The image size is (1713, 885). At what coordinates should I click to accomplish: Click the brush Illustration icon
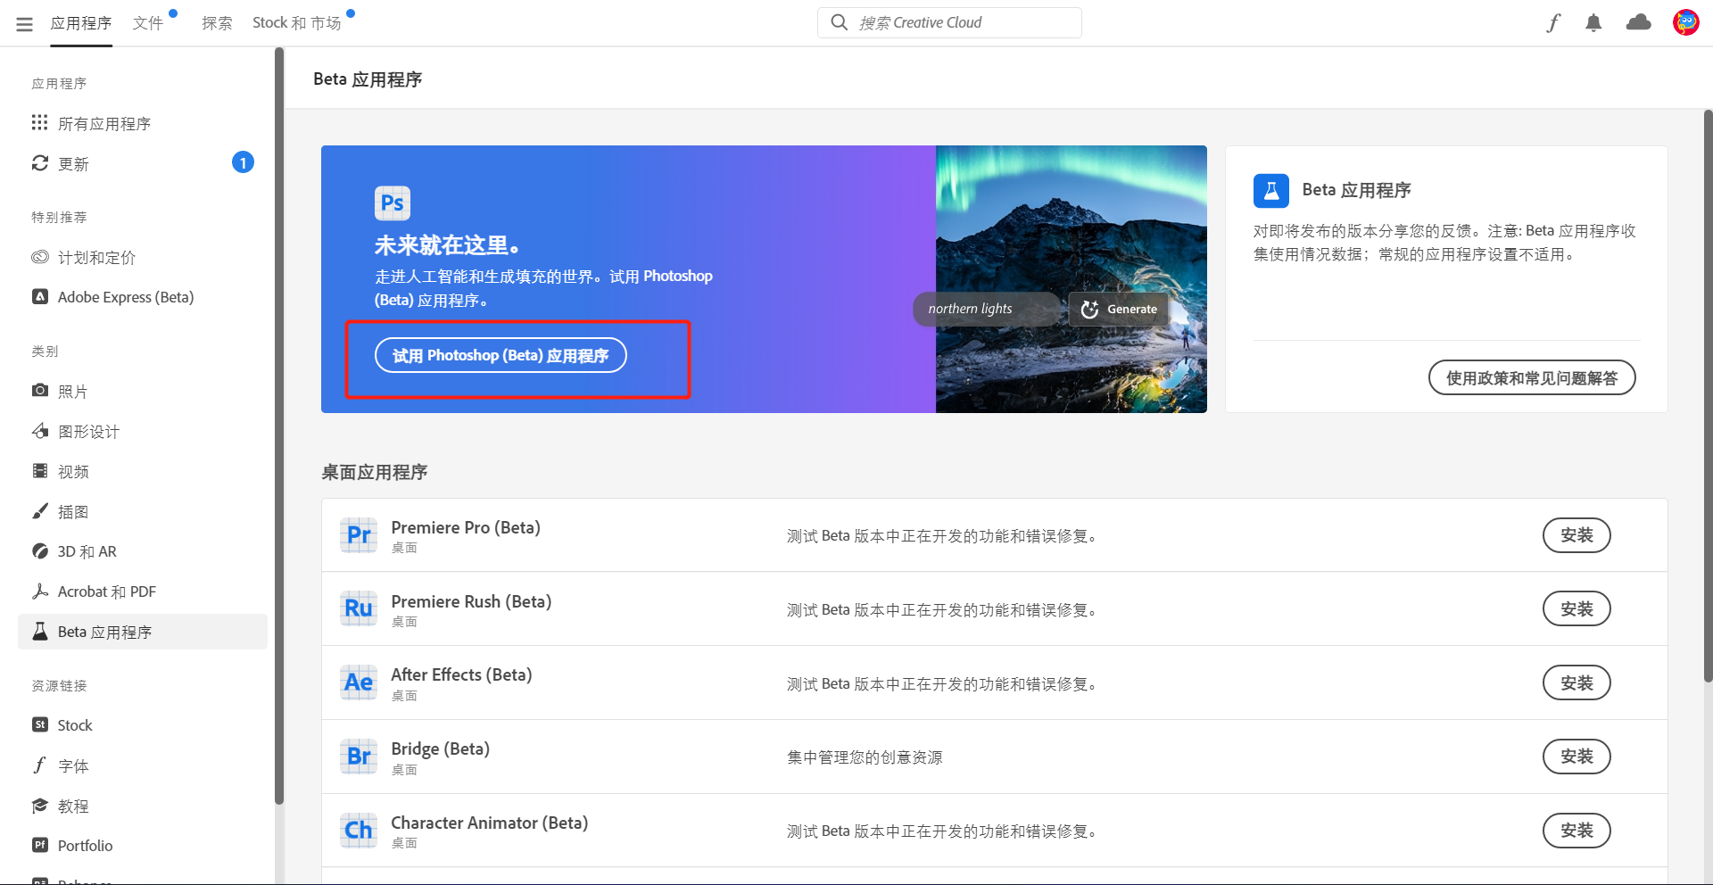click(x=40, y=510)
